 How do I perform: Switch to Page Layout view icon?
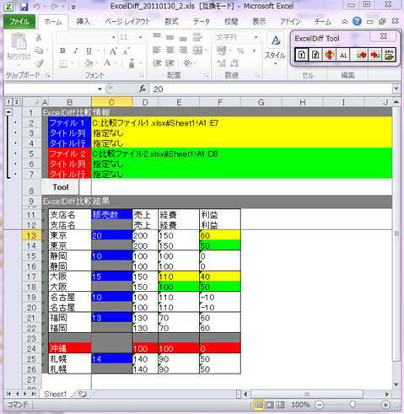click(269, 405)
